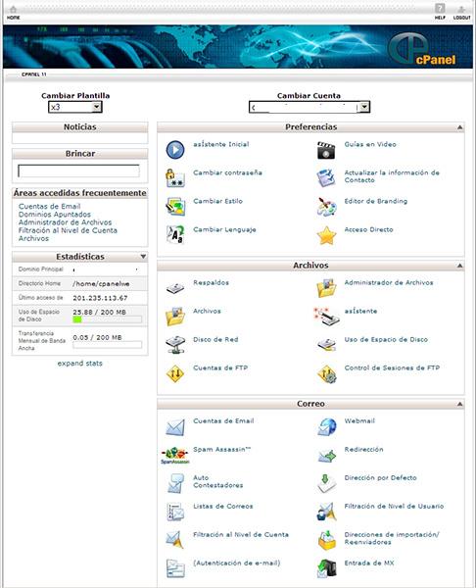Viewport: 476px width, 588px height.
Task: Open Dominios Apuntados frequent link
Action: [55, 215]
